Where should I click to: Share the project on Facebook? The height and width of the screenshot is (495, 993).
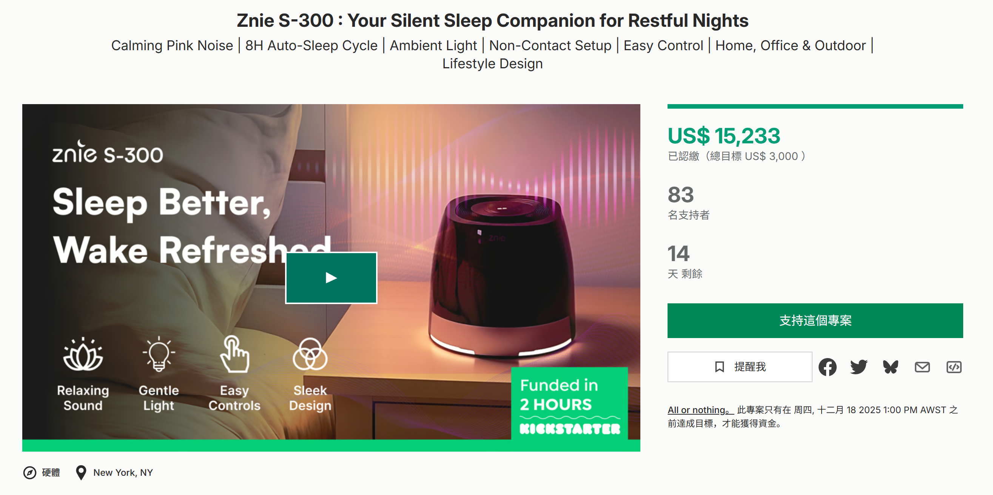tap(827, 367)
